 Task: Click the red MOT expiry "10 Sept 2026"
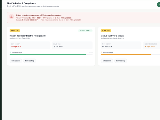click(x=16, y=47)
